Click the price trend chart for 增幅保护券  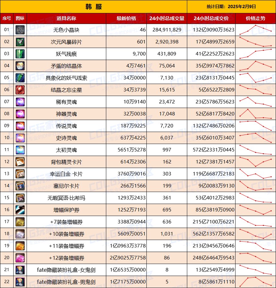[x=256, y=210]
